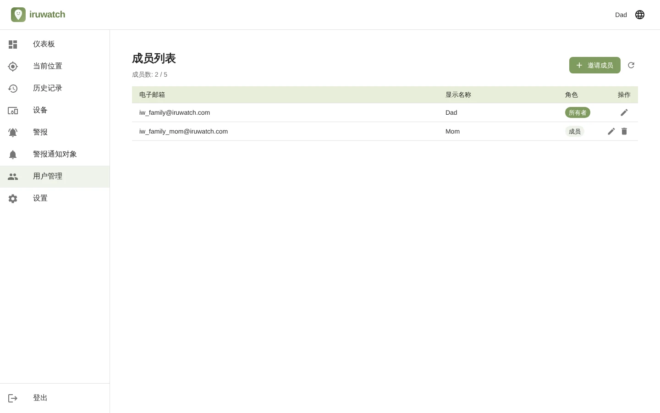Viewport: 660px width, 413px height.
Task: Select 设备 in the sidebar
Action: (55, 110)
